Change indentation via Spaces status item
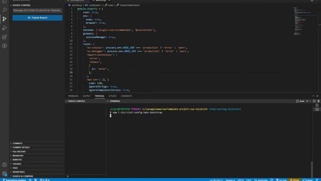This screenshot has width=321, height=181. [230, 180]
